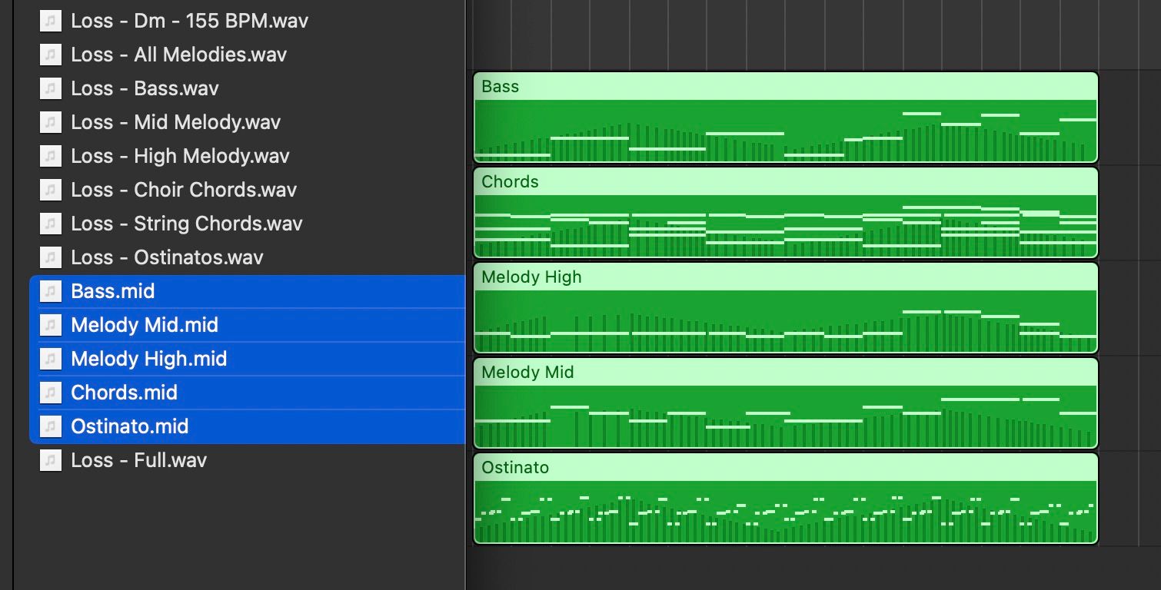Image resolution: width=1161 pixels, height=590 pixels.
Task: Select the file Loss - Dm - 155 BPM.wav
Action: tap(189, 21)
